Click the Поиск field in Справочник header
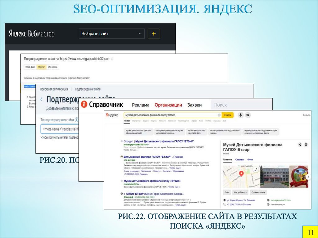 coord(241,105)
